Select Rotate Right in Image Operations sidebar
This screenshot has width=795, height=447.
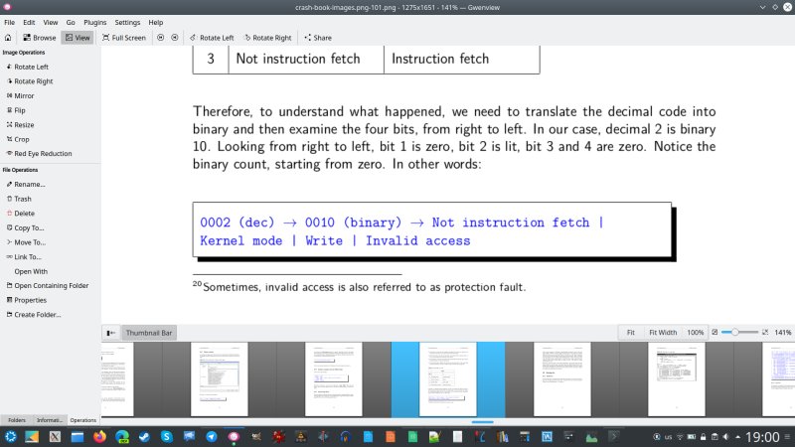[x=30, y=81]
